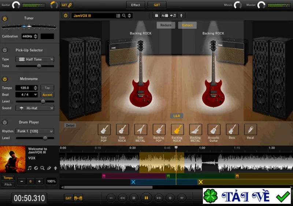Open the Rhythm Funk 1 dropdown
Screen dimensions: 293x206
click(35, 131)
